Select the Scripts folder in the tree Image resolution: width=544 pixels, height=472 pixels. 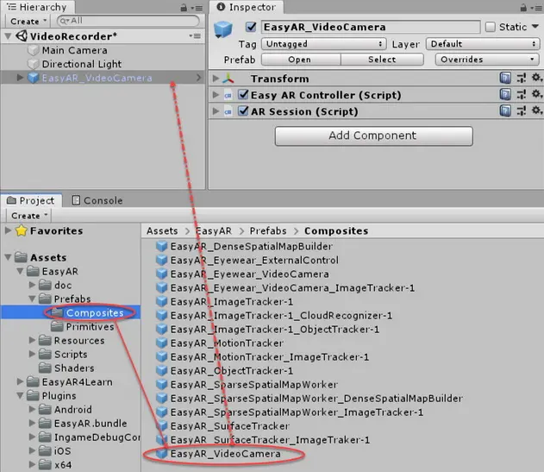pyautogui.click(x=71, y=355)
